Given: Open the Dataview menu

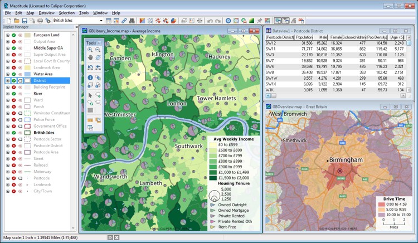Looking at the screenshot, I should 46,12.
